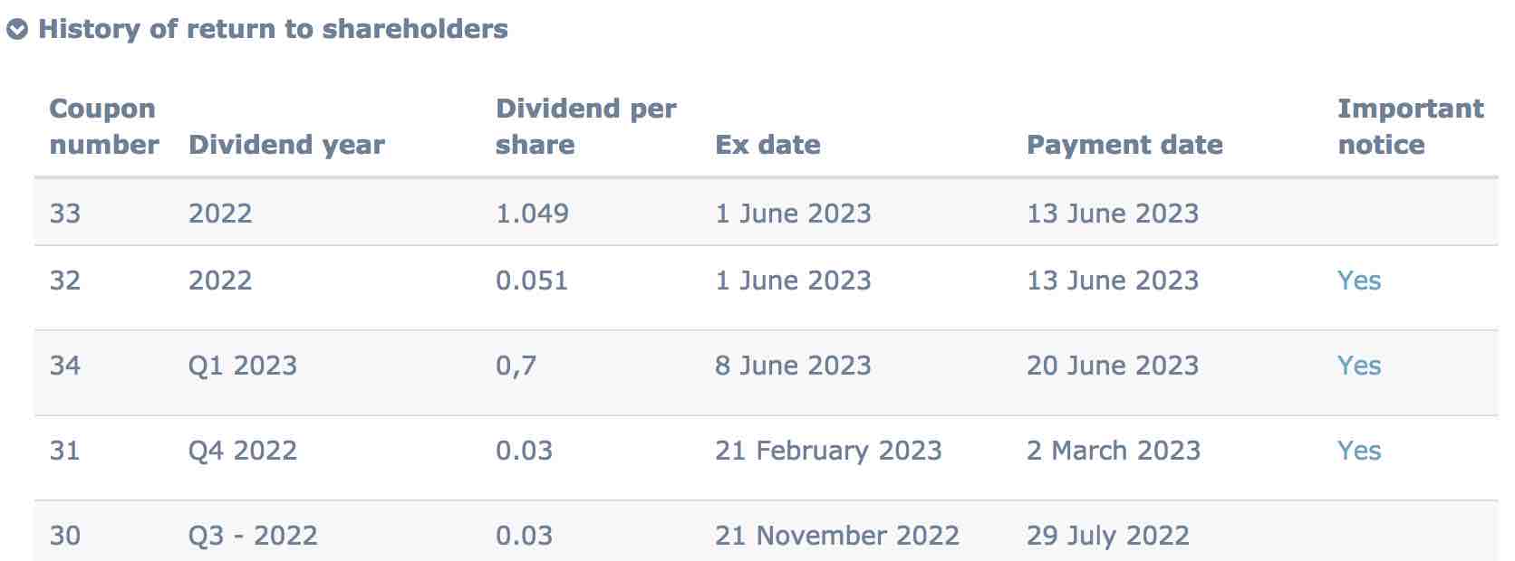Image resolution: width=1515 pixels, height=561 pixels.
Task: Click the Important notice column header
Action: (1410, 127)
